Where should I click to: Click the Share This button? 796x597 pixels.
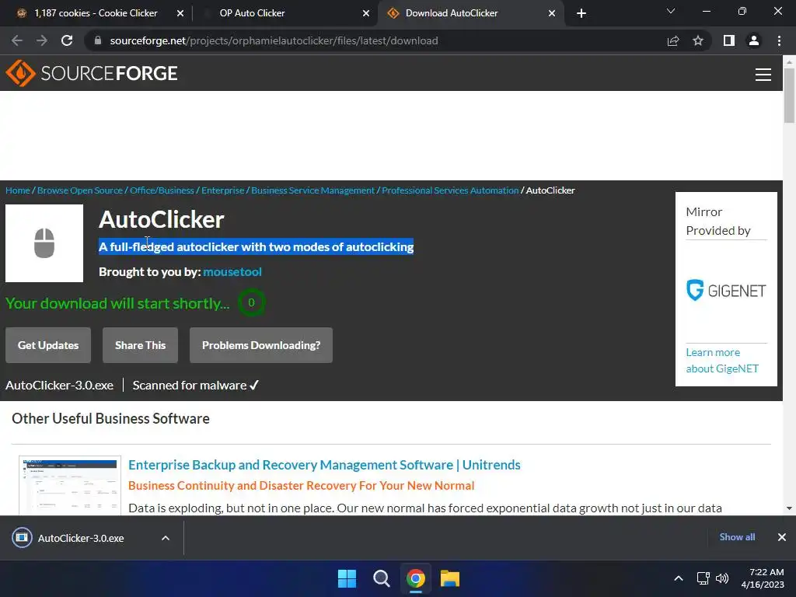(x=140, y=345)
